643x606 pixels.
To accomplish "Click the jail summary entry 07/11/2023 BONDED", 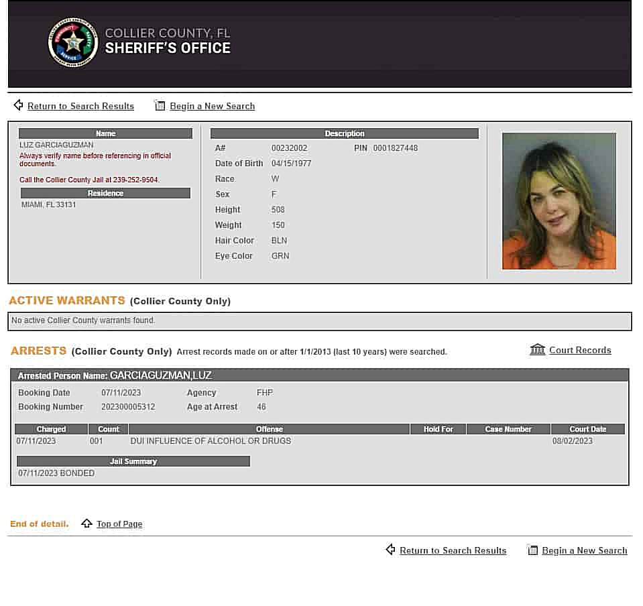I will click(56, 473).
